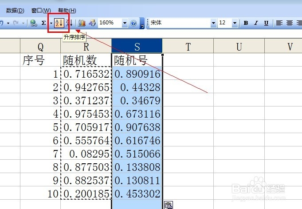Image resolution: width=302 pixels, height=209 pixels.
Task: Click cell containing 0.877503
Action: click(x=86, y=166)
